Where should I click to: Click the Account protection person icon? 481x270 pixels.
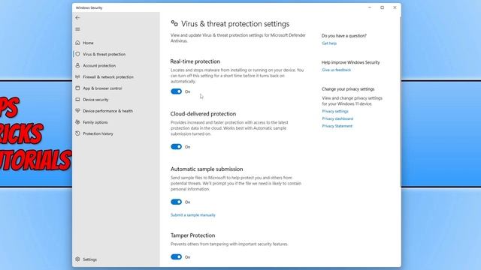point(77,65)
